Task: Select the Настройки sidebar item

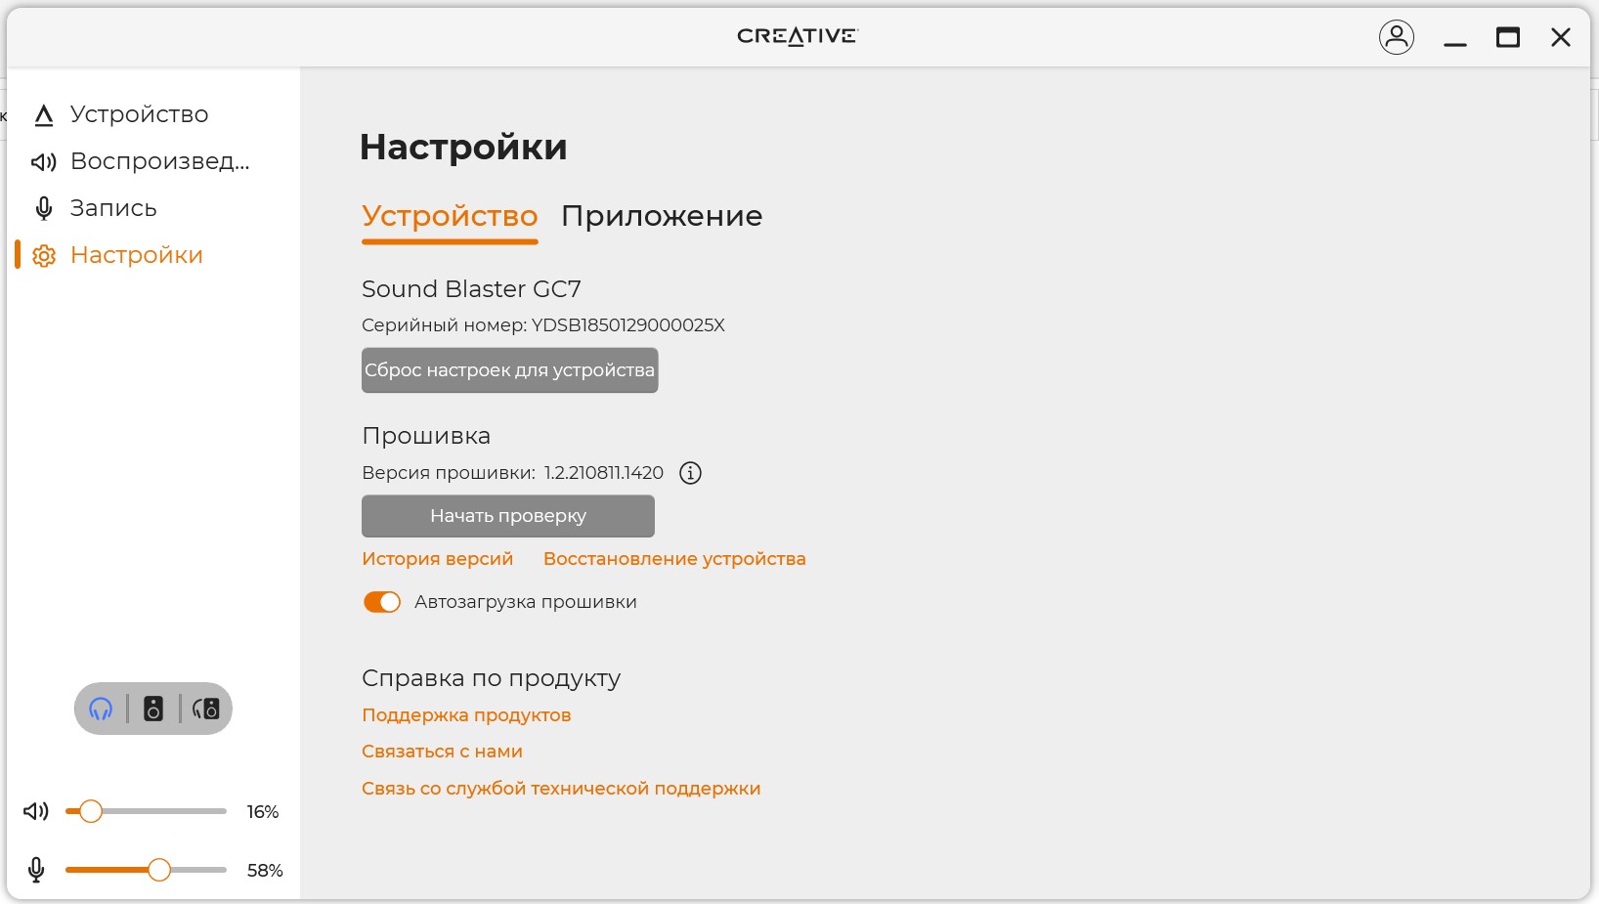Action: click(117, 255)
